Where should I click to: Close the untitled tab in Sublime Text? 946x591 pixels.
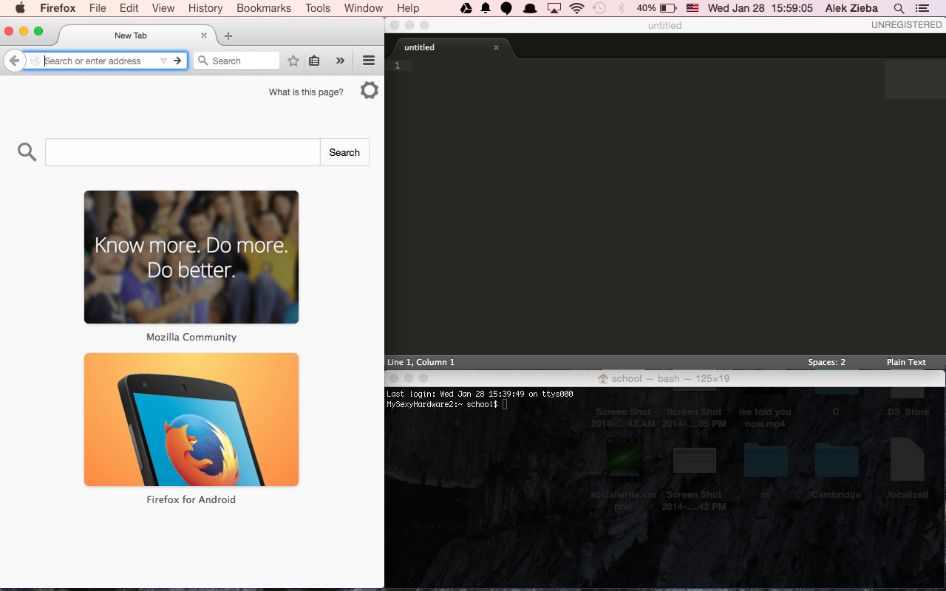496,47
